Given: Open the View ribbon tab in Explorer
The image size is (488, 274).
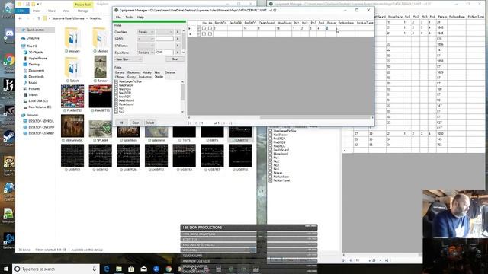Looking at the screenshot, I should pos(66,11).
